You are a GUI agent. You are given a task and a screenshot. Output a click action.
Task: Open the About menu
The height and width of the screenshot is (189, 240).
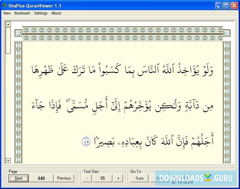coord(56,13)
